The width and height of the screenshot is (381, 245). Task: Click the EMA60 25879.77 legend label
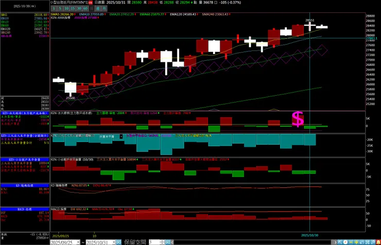pos(152,14)
